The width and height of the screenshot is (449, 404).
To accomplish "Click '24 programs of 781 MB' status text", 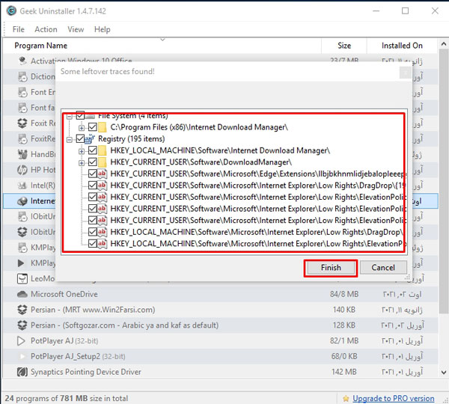I will point(67,398).
